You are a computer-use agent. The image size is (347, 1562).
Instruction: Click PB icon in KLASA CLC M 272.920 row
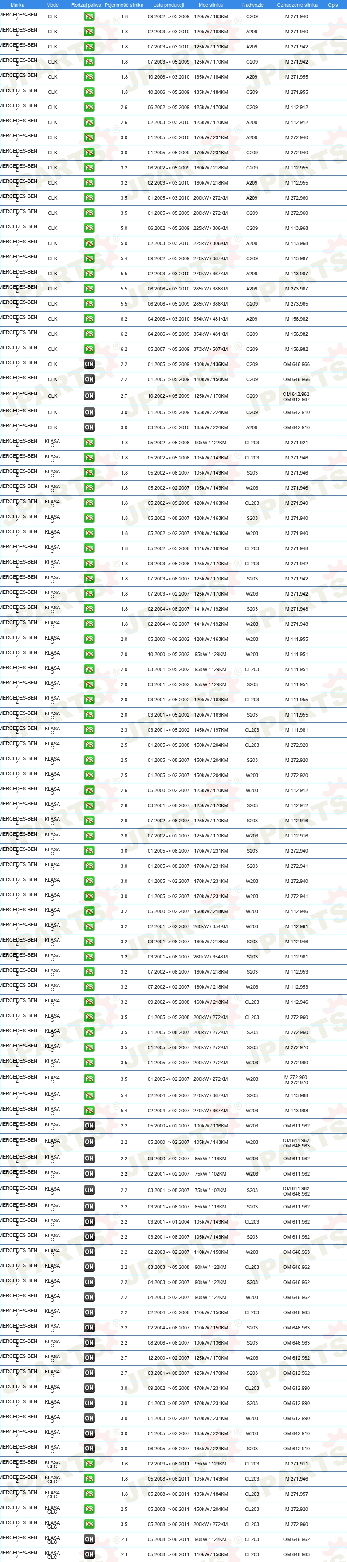click(89, 1509)
